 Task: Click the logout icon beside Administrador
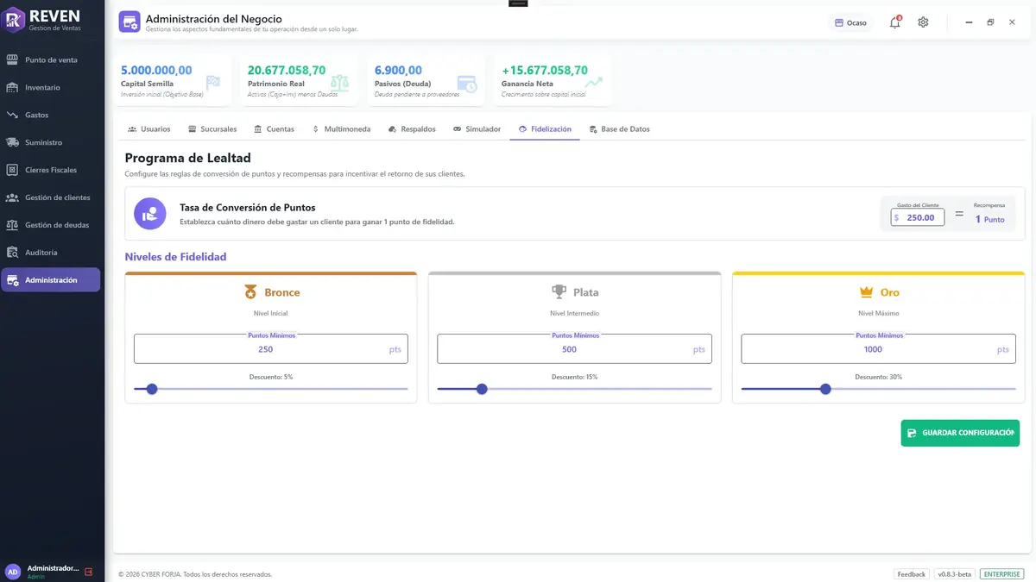click(x=88, y=572)
